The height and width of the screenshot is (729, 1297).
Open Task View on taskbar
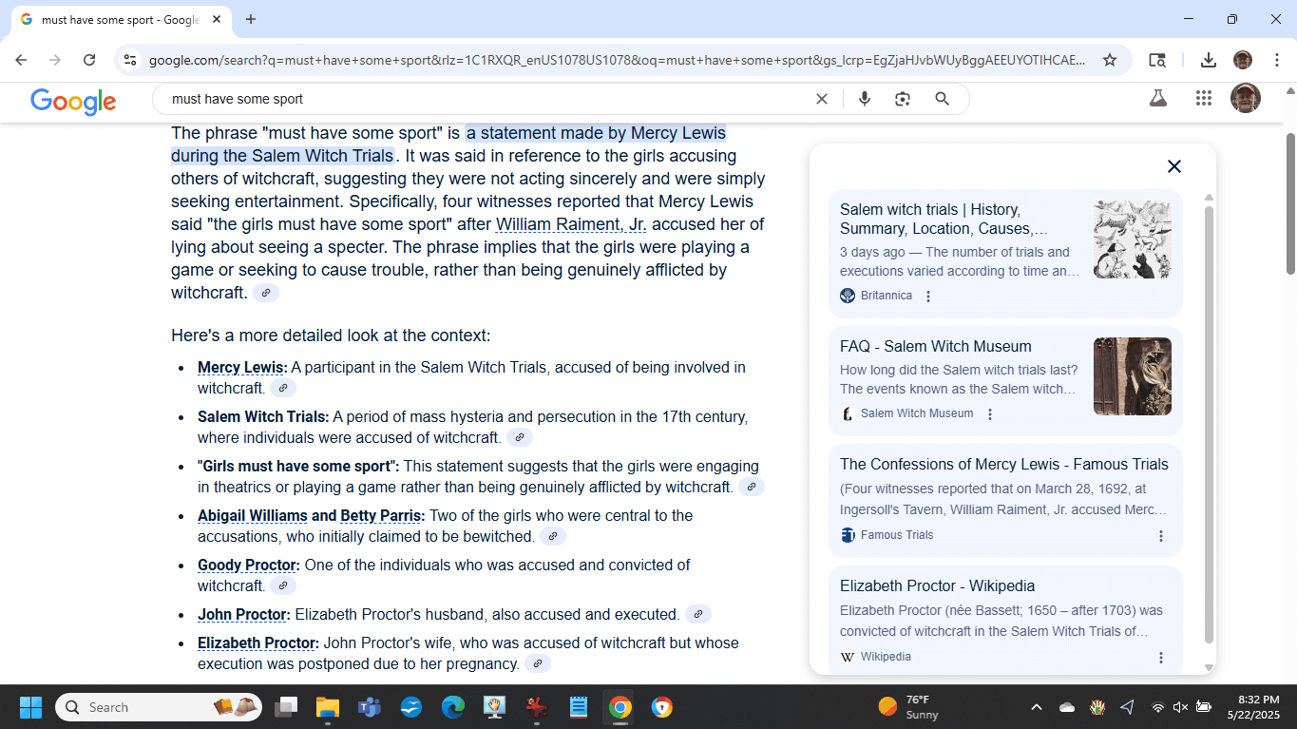click(286, 707)
